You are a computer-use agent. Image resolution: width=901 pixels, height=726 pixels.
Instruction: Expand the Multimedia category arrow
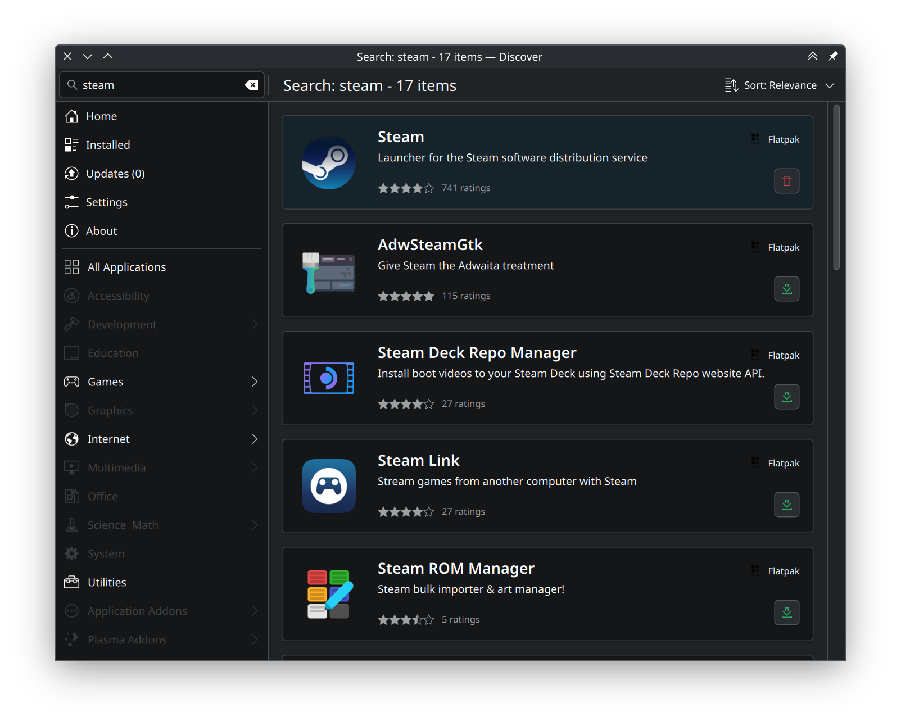255,468
